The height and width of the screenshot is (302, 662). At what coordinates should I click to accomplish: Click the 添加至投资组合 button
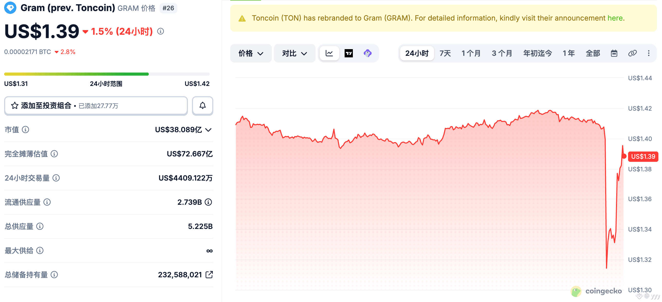96,105
